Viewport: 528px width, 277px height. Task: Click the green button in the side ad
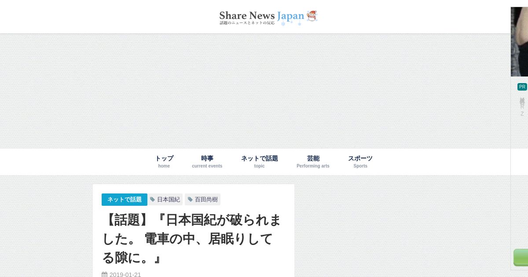pyautogui.click(x=521, y=258)
